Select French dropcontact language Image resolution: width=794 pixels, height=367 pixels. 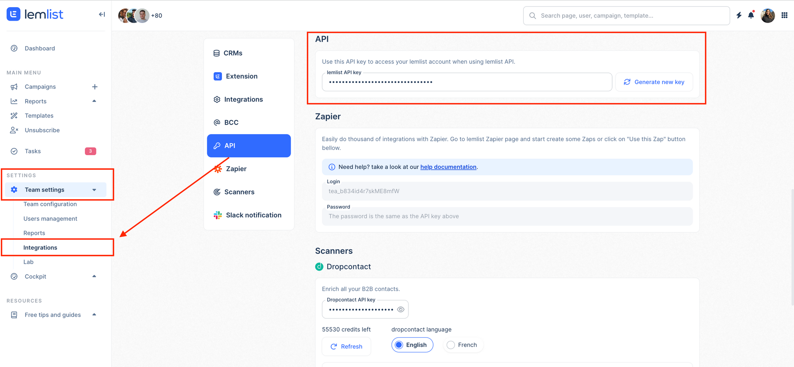pos(463,345)
